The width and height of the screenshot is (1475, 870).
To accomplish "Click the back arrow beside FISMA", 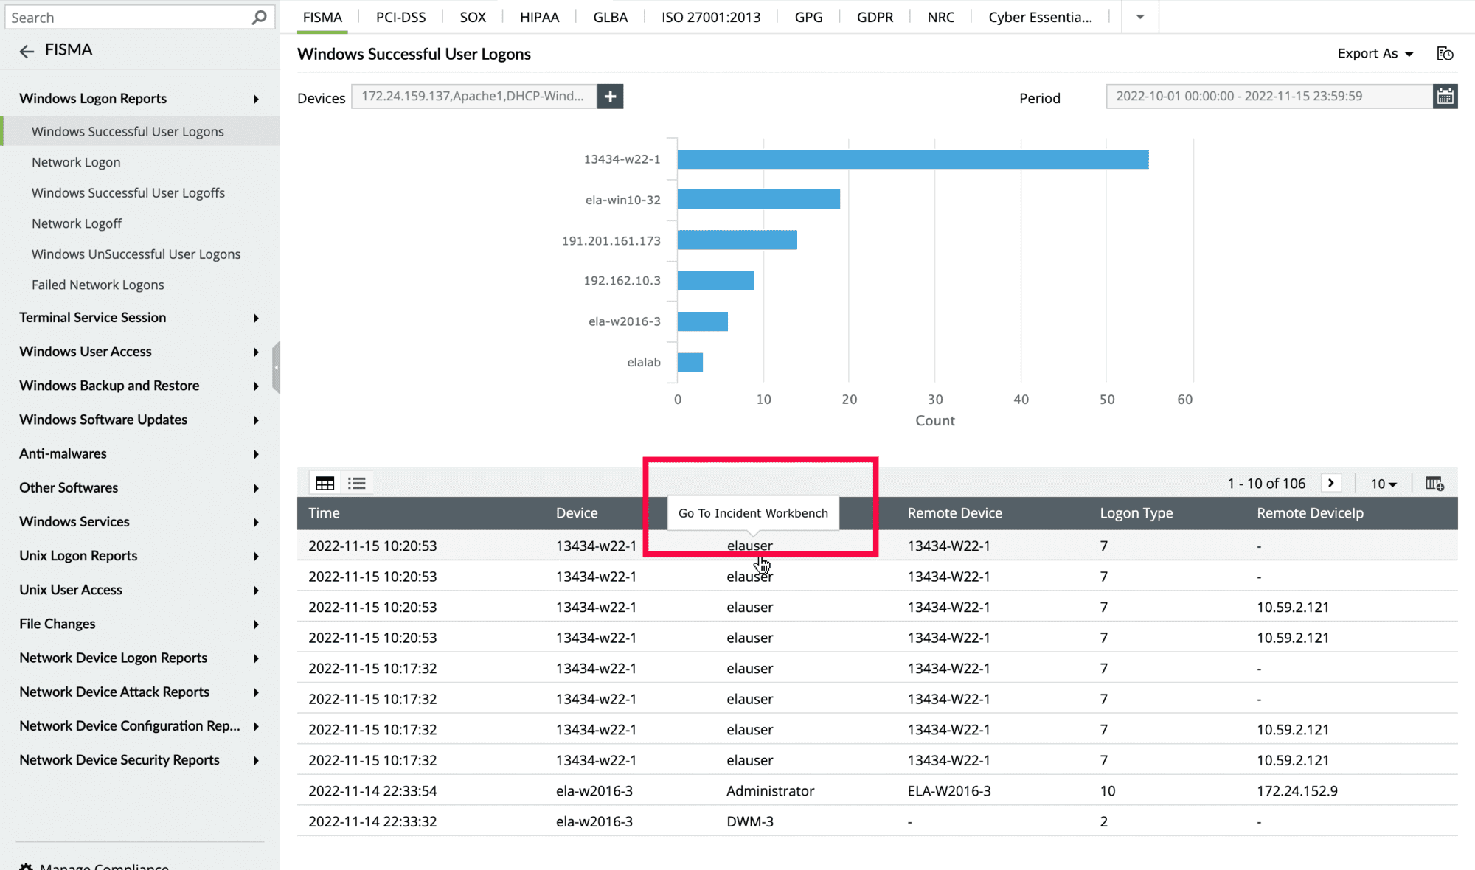I will tap(27, 50).
